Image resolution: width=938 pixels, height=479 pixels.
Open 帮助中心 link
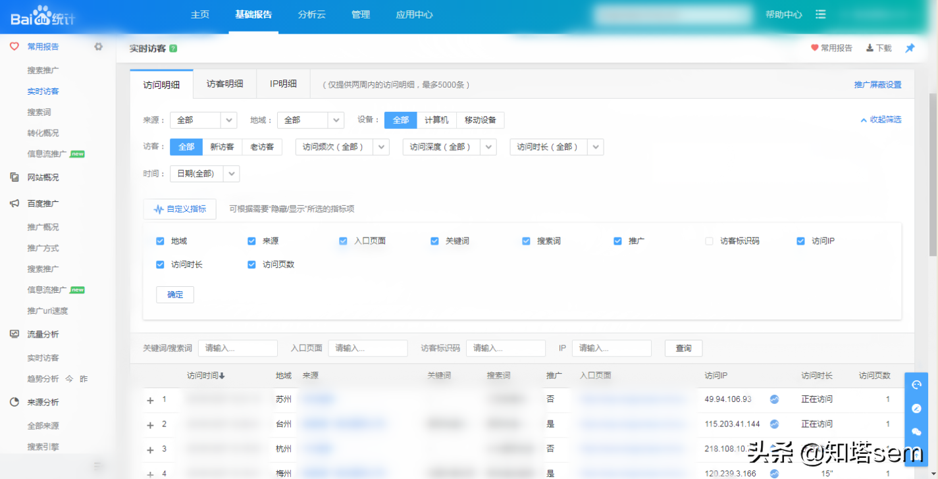[784, 14]
